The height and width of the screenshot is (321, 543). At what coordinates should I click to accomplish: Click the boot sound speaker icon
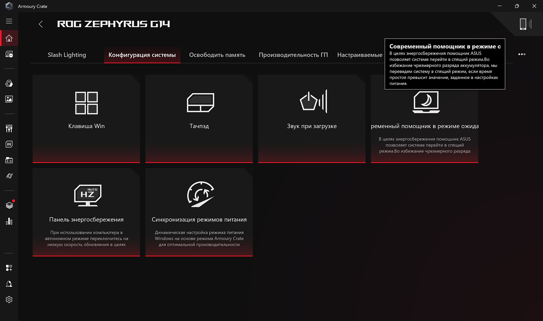pyautogui.click(x=313, y=102)
